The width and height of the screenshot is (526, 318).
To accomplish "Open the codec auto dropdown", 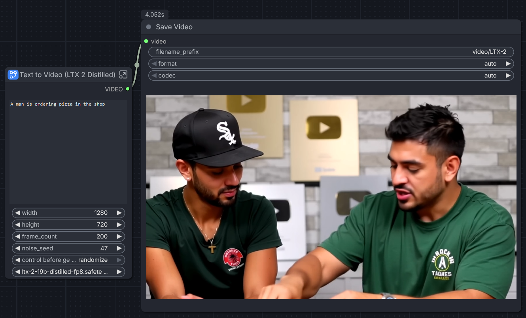I will [331, 76].
